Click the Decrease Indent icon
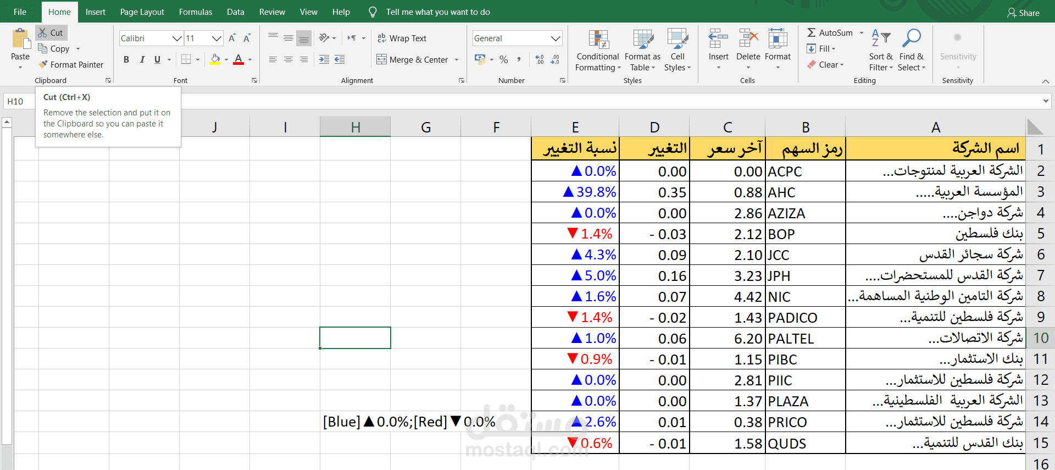 (324, 59)
